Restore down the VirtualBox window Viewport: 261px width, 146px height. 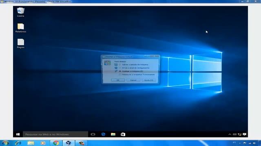coord(248,1)
